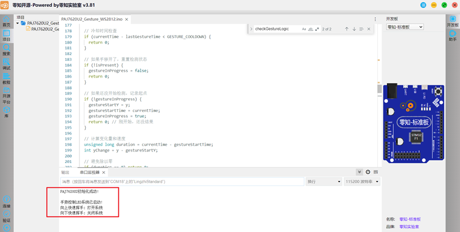Click the serial message input field

click(x=182, y=181)
